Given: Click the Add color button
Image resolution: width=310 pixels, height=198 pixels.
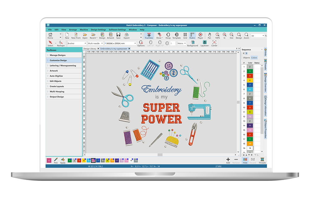Looking at the screenshot, I should point(228,160).
